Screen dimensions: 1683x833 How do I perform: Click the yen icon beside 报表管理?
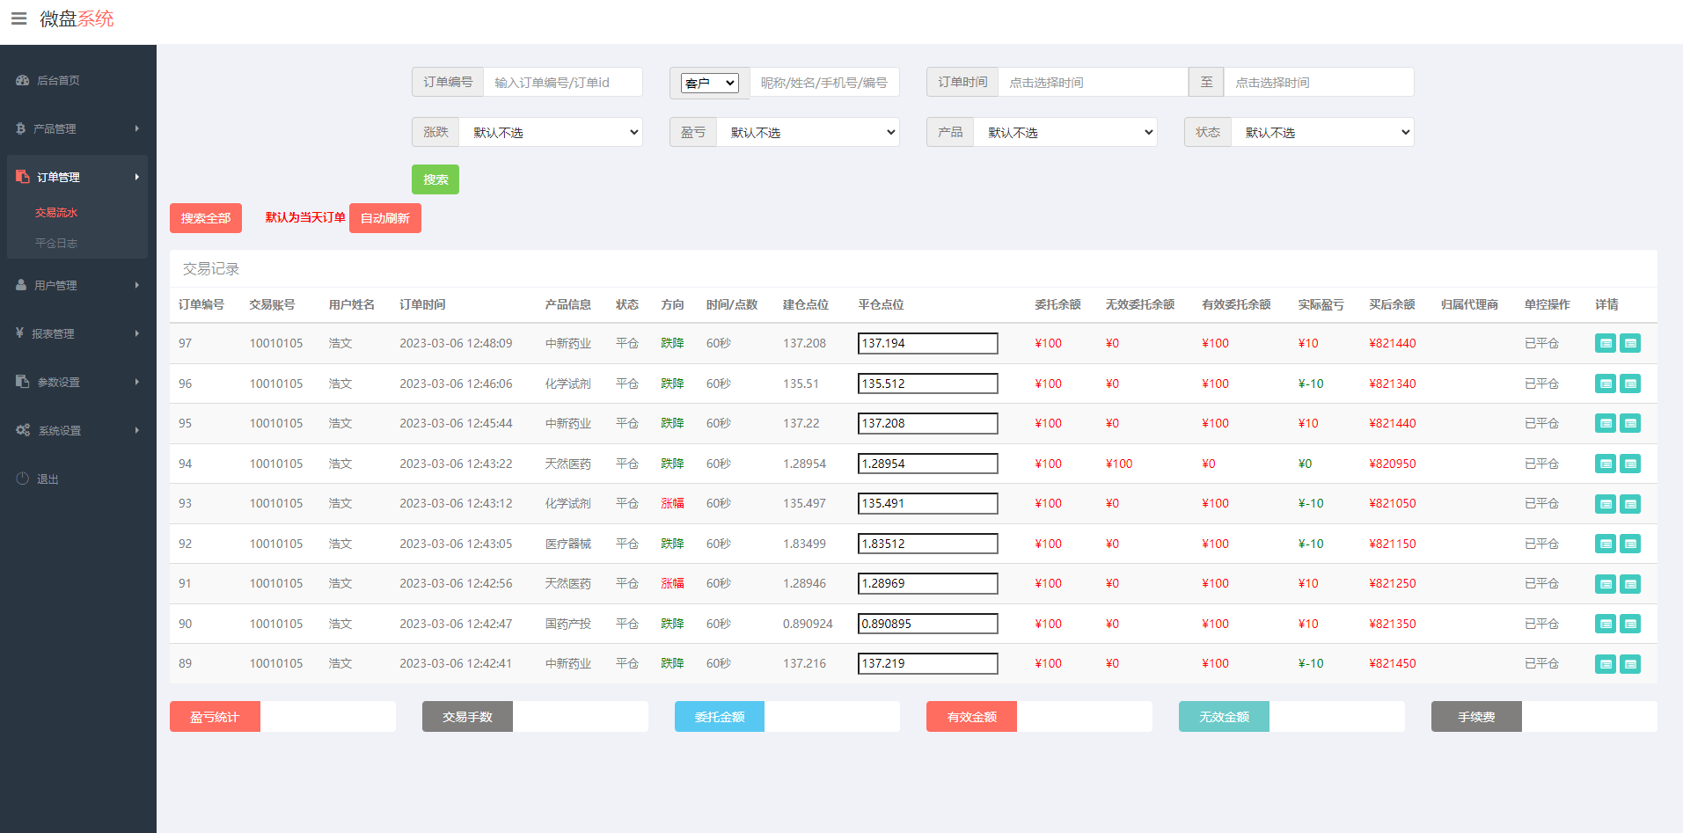(x=19, y=333)
